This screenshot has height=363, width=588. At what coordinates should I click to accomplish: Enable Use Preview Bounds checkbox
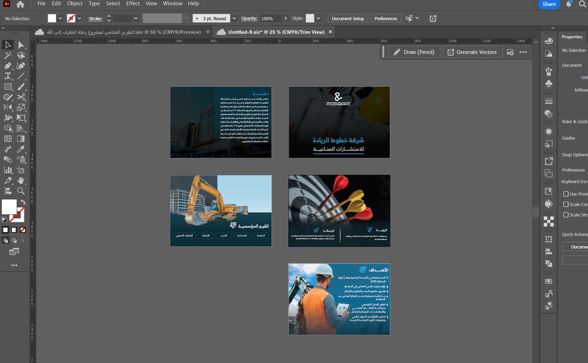tap(566, 194)
